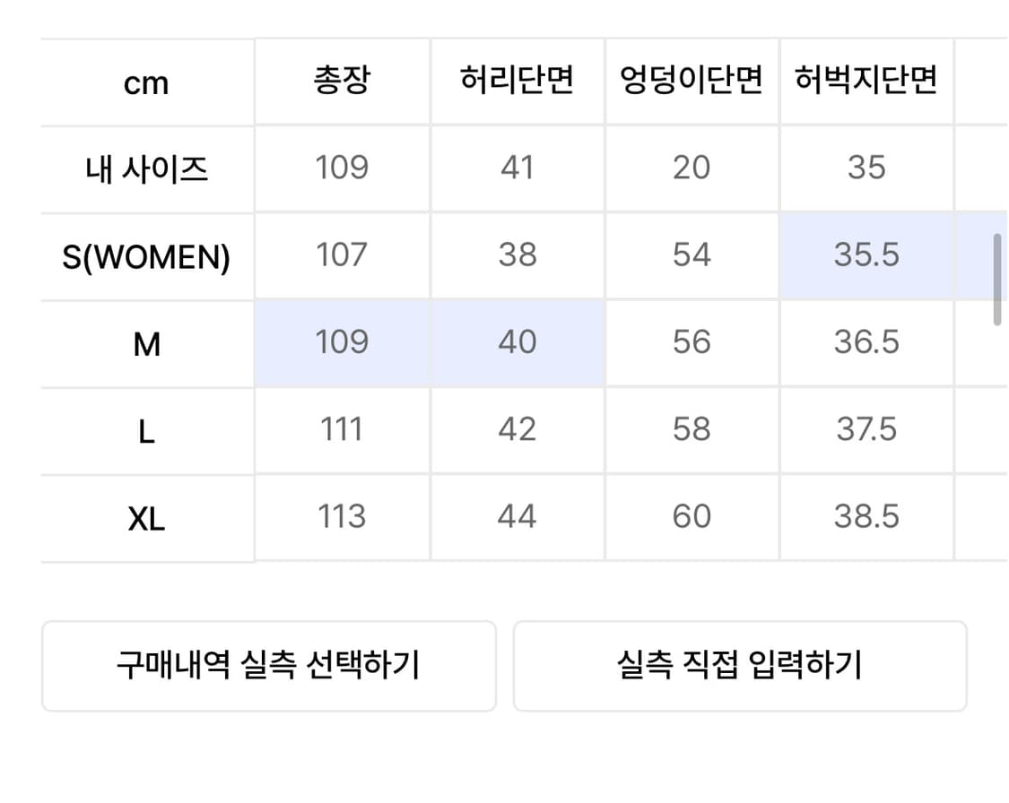Click the 총장 column header
Viewport: 1009px width, 803px height.
tap(342, 82)
